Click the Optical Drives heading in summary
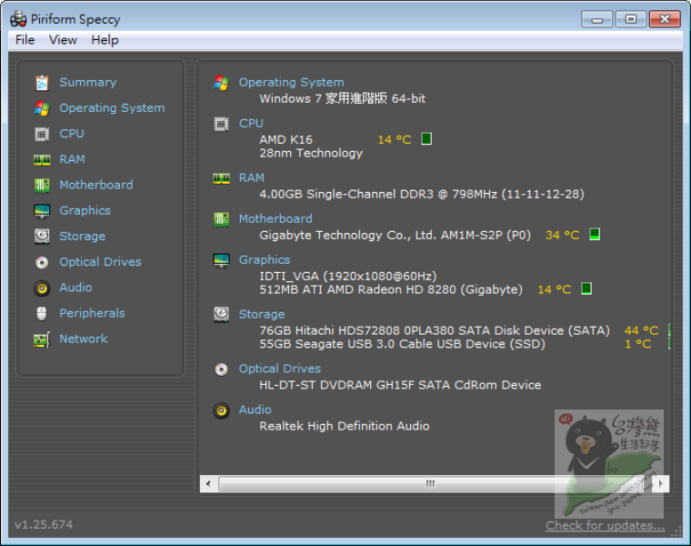Image resolution: width=691 pixels, height=546 pixels. pyautogui.click(x=280, y=369)
